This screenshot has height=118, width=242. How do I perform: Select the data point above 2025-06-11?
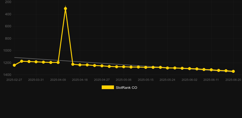211,70
